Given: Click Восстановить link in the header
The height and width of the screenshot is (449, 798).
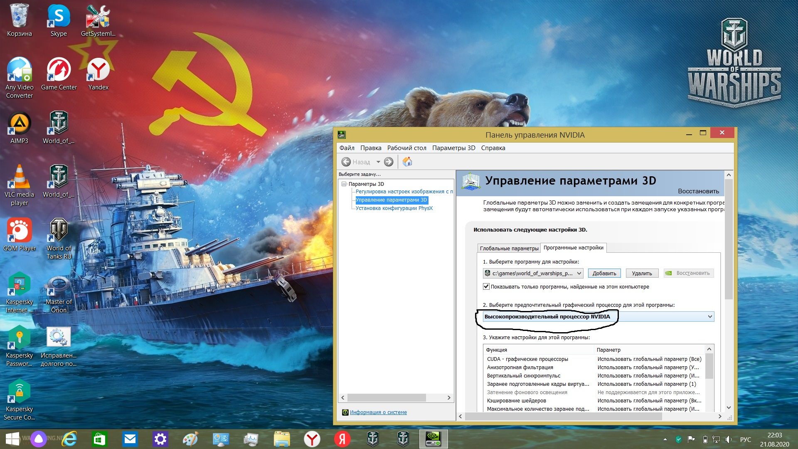Looking at the screenshot, I should (698, 191).
